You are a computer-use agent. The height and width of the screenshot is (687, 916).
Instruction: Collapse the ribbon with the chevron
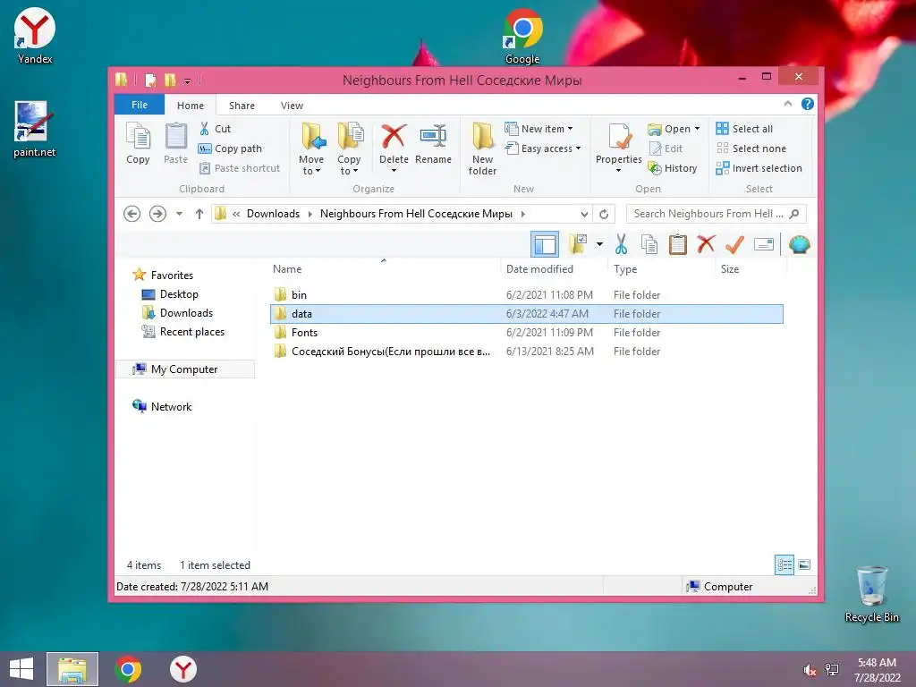tap(788, 104)
